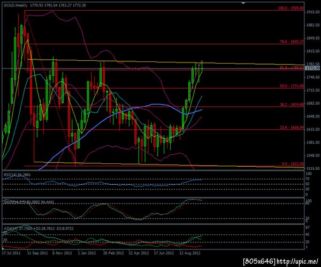Click the 1548.50 price axis value
321x267 pixels.
[x=313, y=155]
